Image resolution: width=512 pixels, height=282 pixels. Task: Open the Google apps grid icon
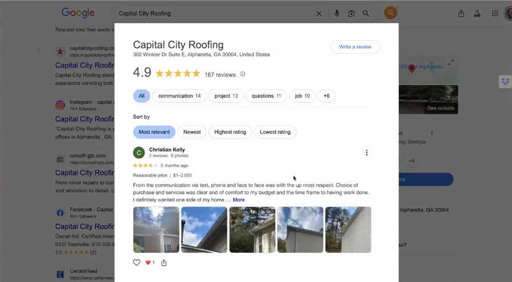[x=495, y=13]
